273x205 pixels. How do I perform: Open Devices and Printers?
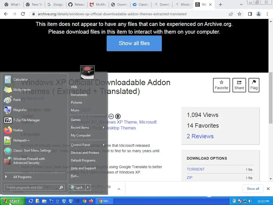coord(87,152)
